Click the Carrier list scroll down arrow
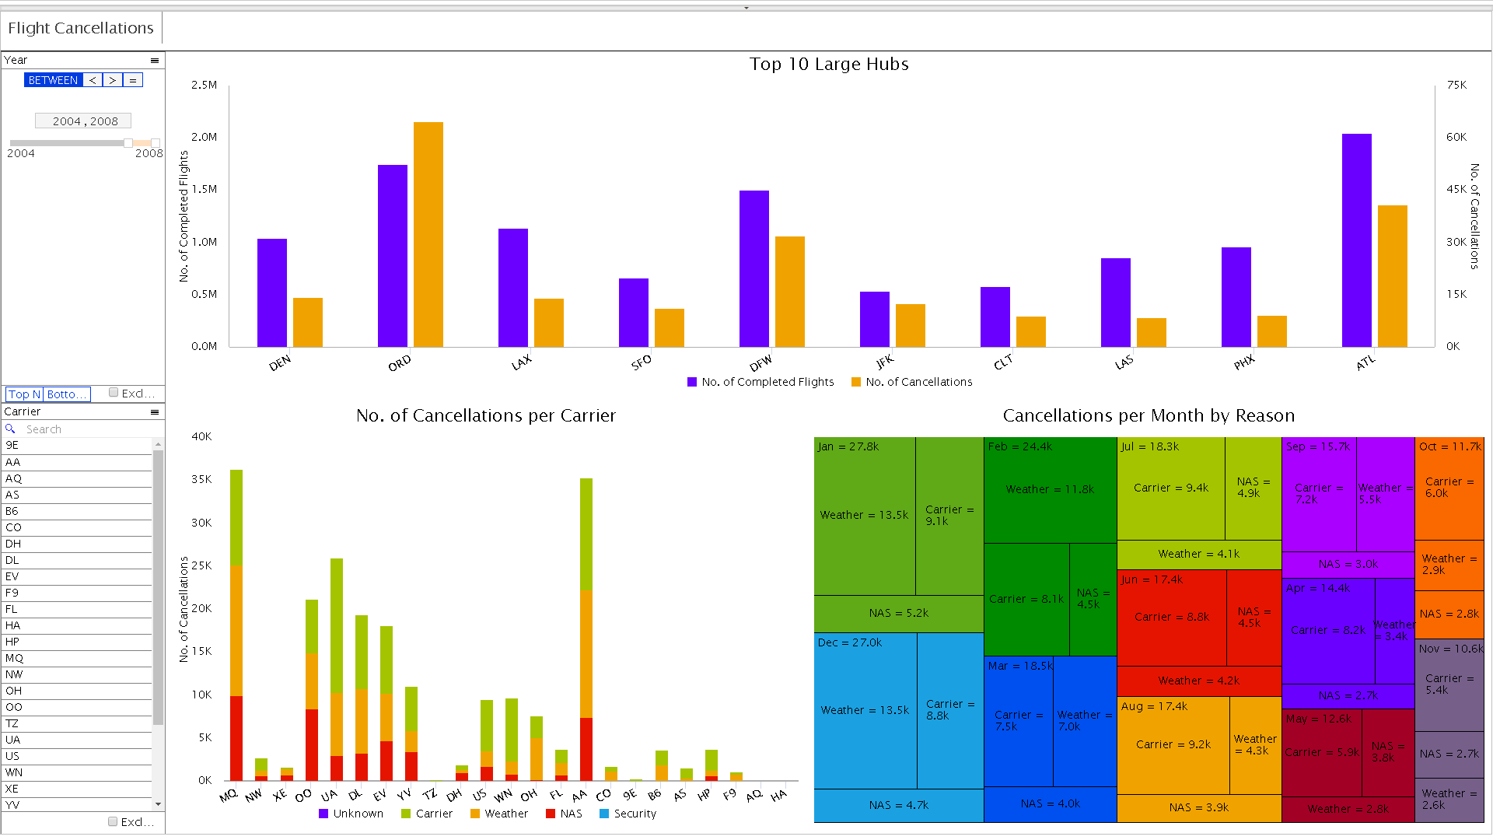 click(159, 804)
